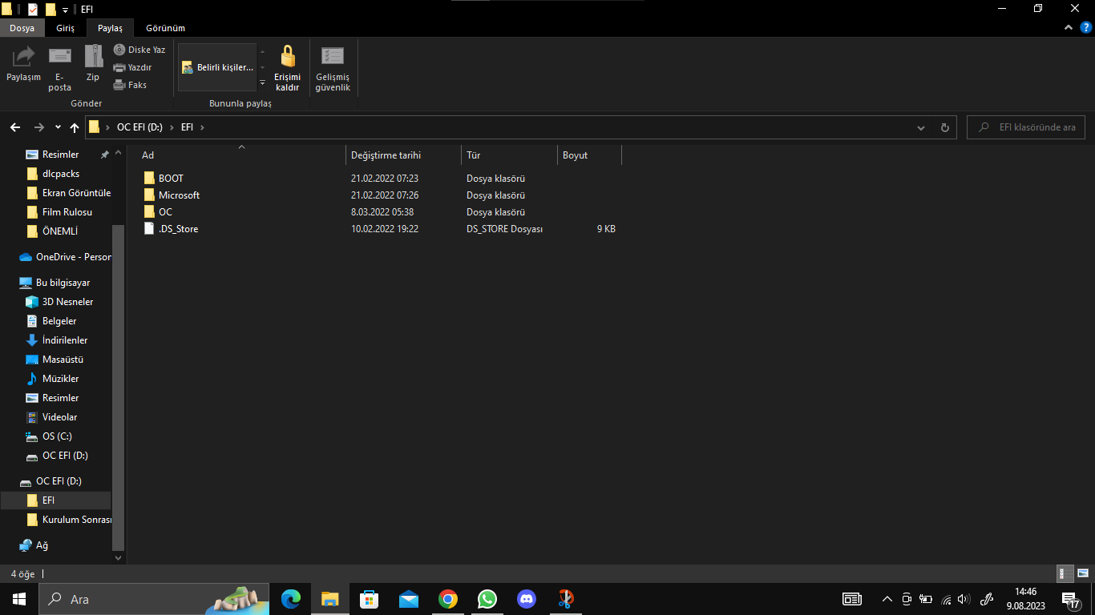
Task: Switch to large thumbnails view
Action: pos(1082,573)
